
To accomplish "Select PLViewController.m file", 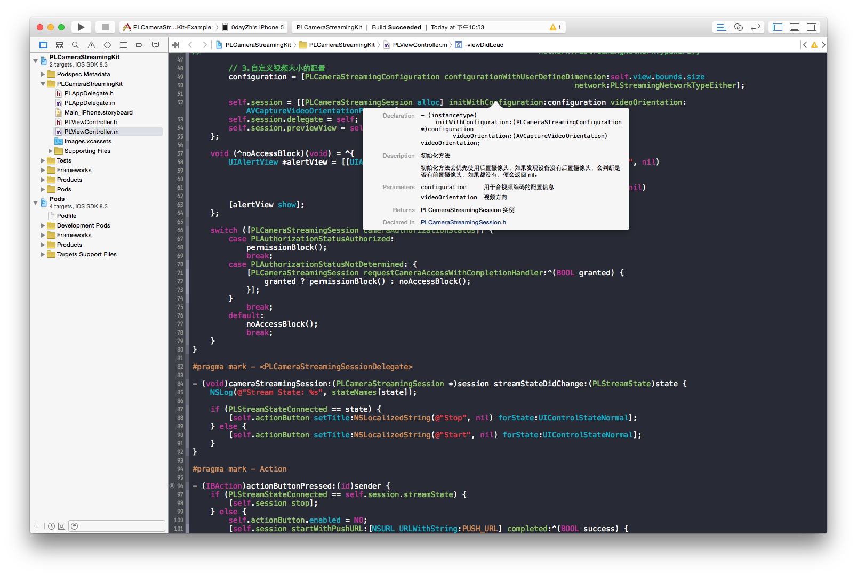I will point(91,132).
